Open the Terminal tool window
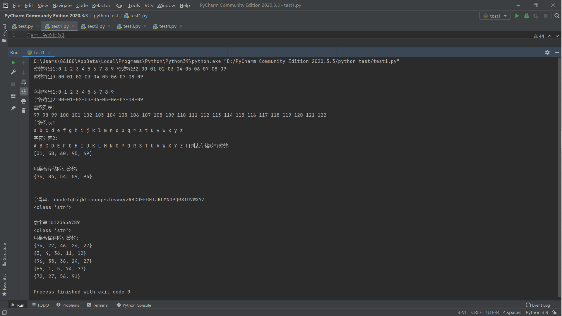Viewport: 562px width, 316px height. 97,305
